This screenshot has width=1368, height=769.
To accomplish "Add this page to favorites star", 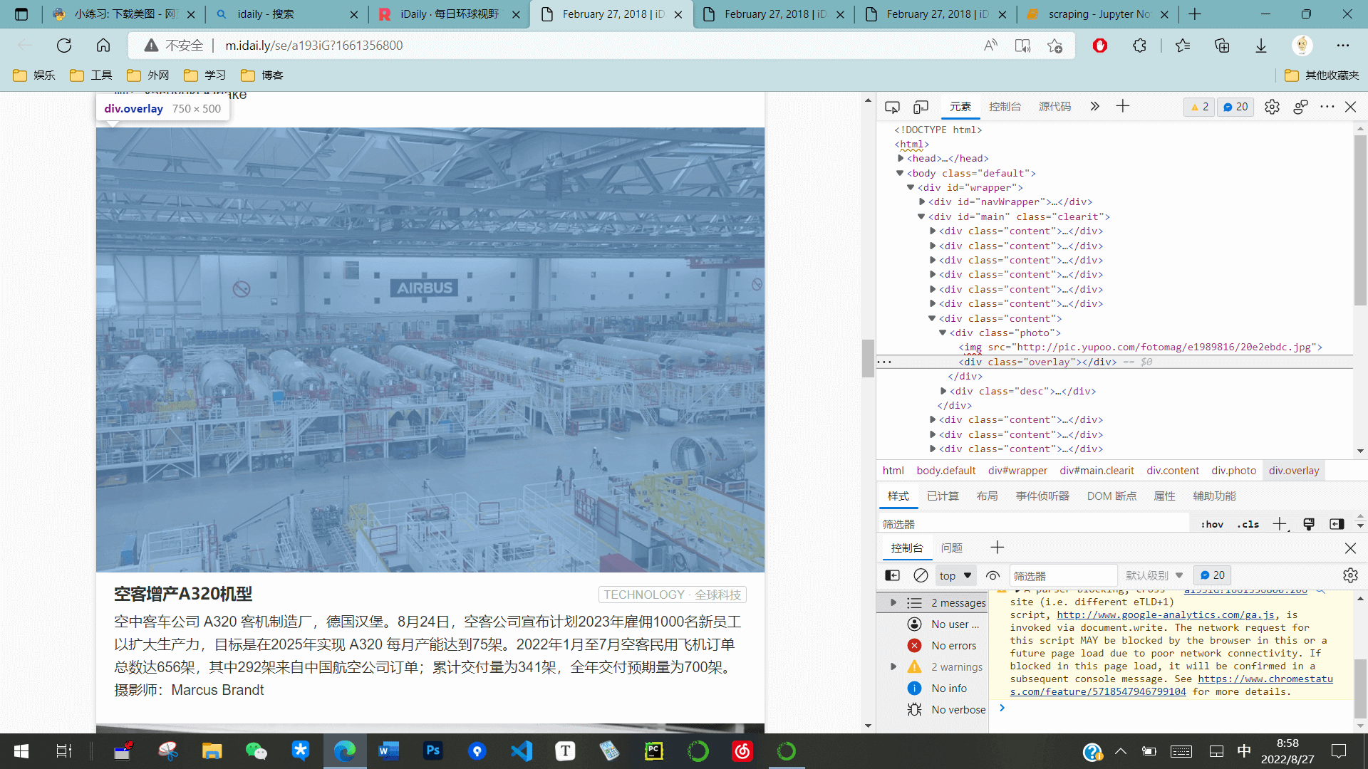I will (x=1055, y=46).
